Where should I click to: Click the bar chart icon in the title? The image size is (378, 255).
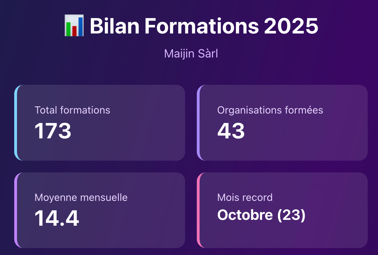[x=74, y=26]
